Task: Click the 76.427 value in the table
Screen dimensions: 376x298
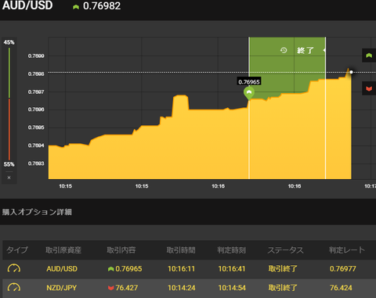Action: (x=127, y=288)
